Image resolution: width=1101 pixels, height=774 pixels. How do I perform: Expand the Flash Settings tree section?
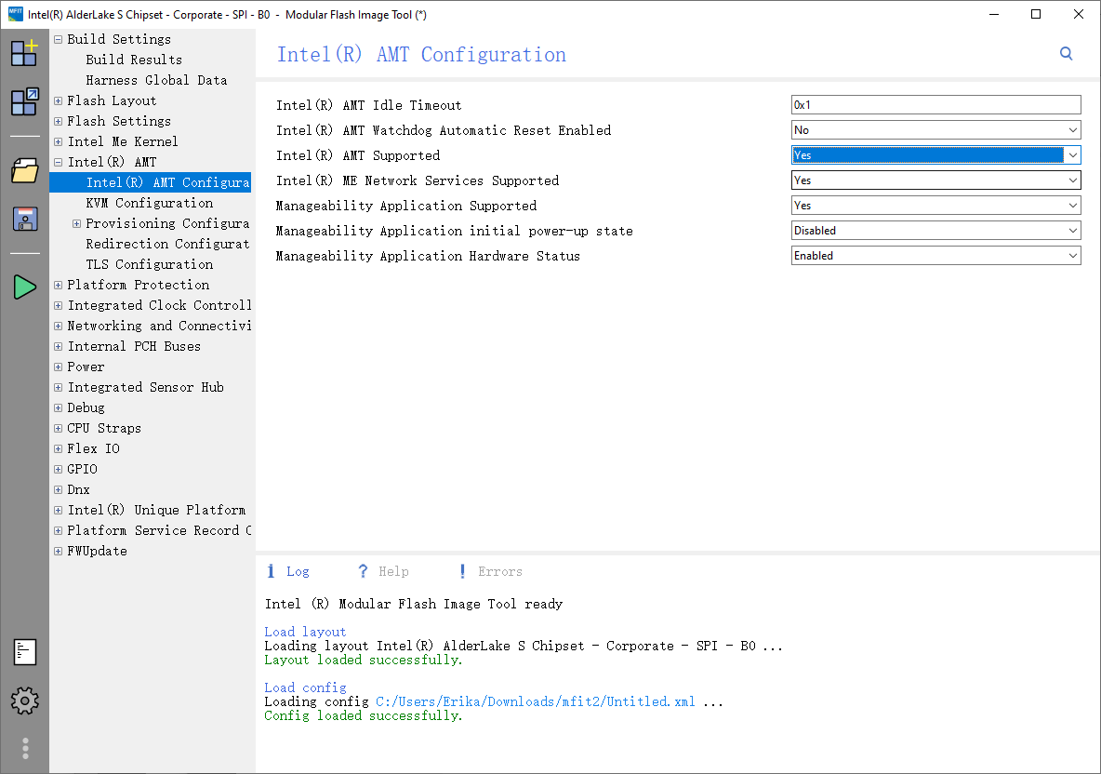[x=58, y=121]
